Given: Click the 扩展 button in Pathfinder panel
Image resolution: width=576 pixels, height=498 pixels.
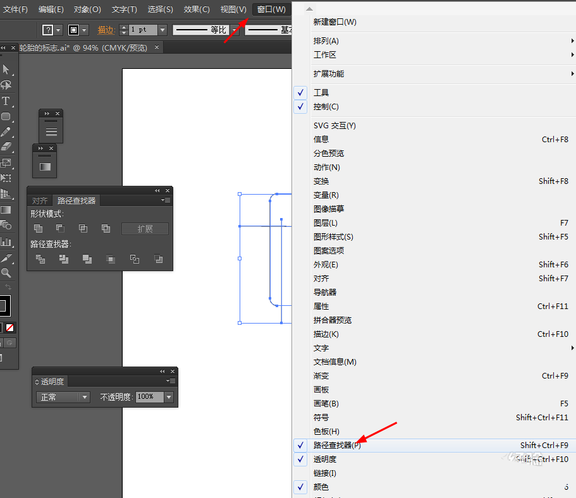Looking at the screenshot, I should (145, 229).
